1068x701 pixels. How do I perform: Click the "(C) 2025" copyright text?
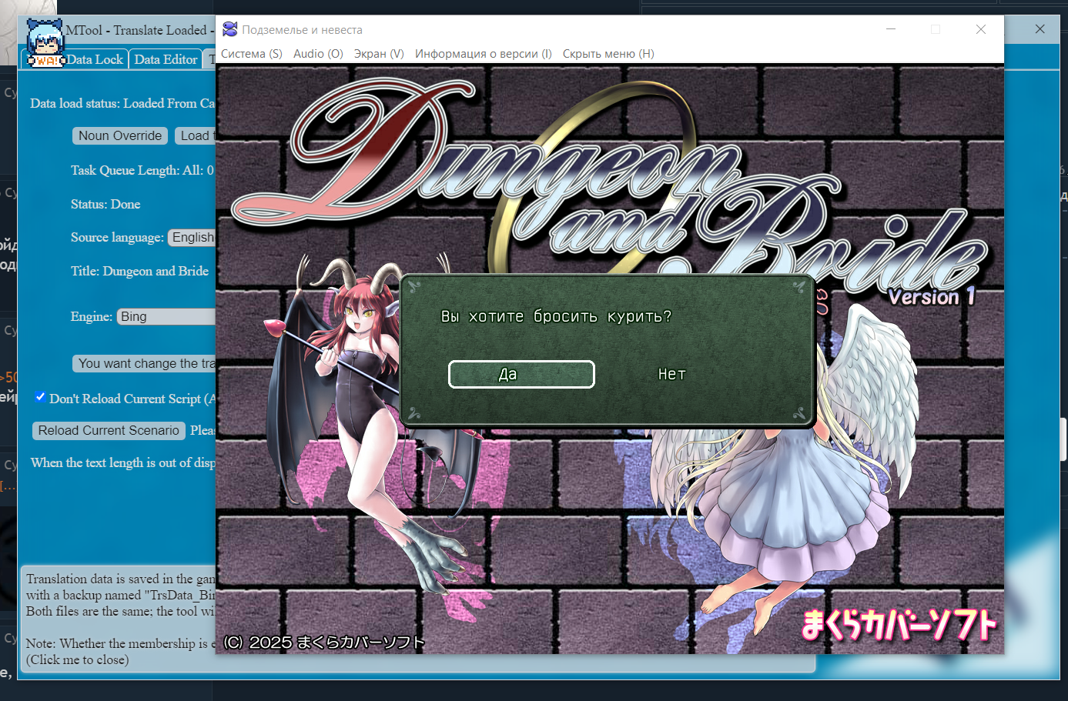click(x=323, y=643)
